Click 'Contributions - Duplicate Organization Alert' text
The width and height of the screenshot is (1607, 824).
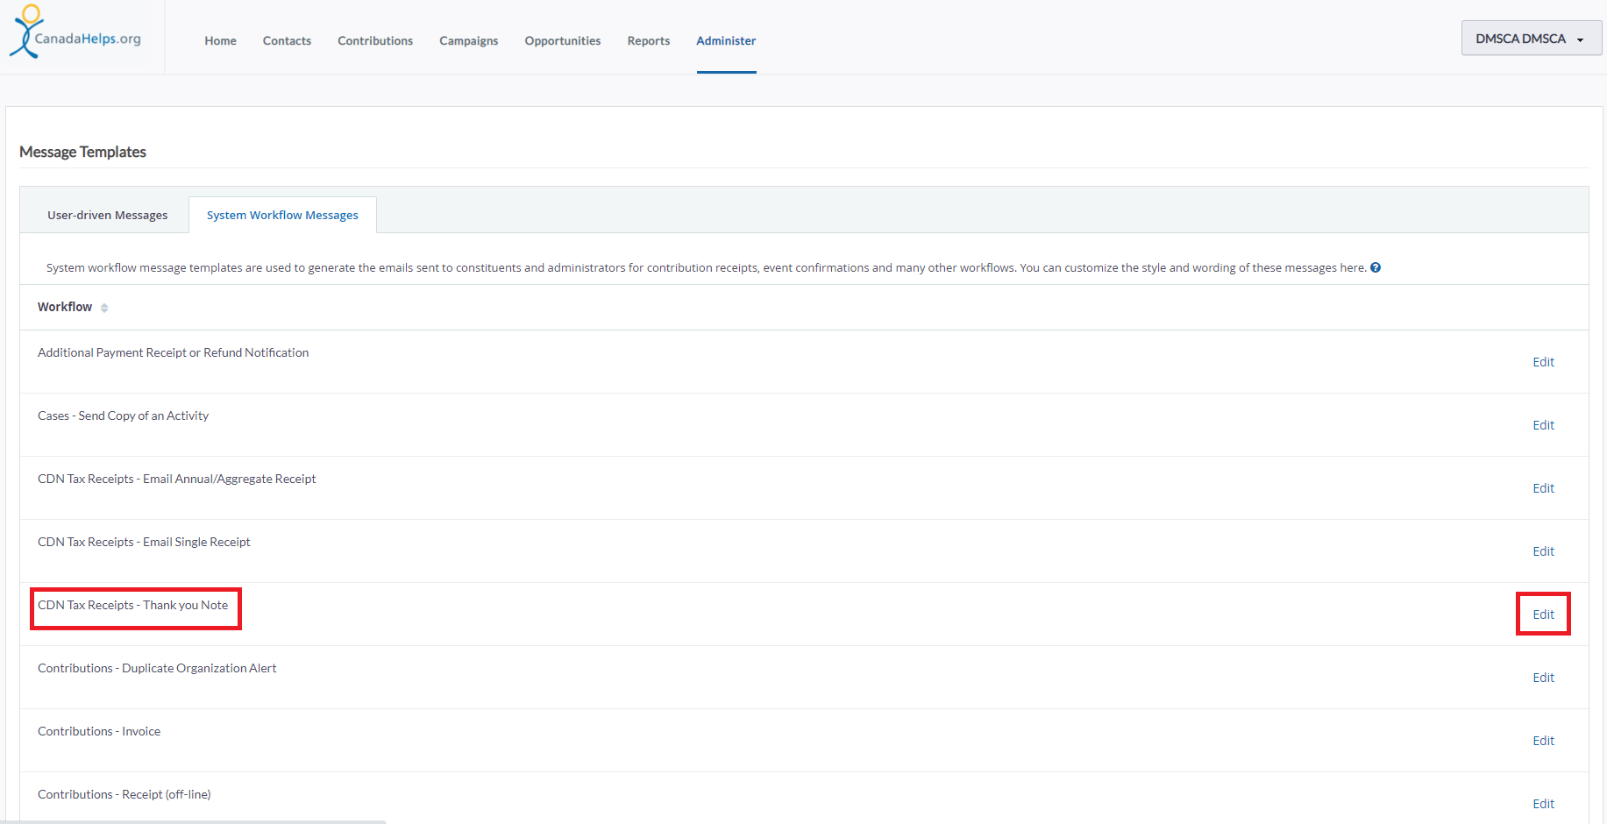tap(157, 668)
